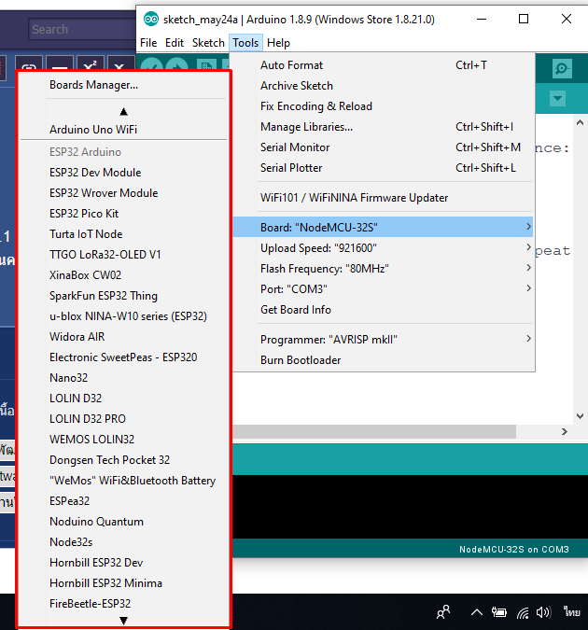The image size is (588, 630).
Task: Click the Search field in background window
Action: (x=82, y=29)
